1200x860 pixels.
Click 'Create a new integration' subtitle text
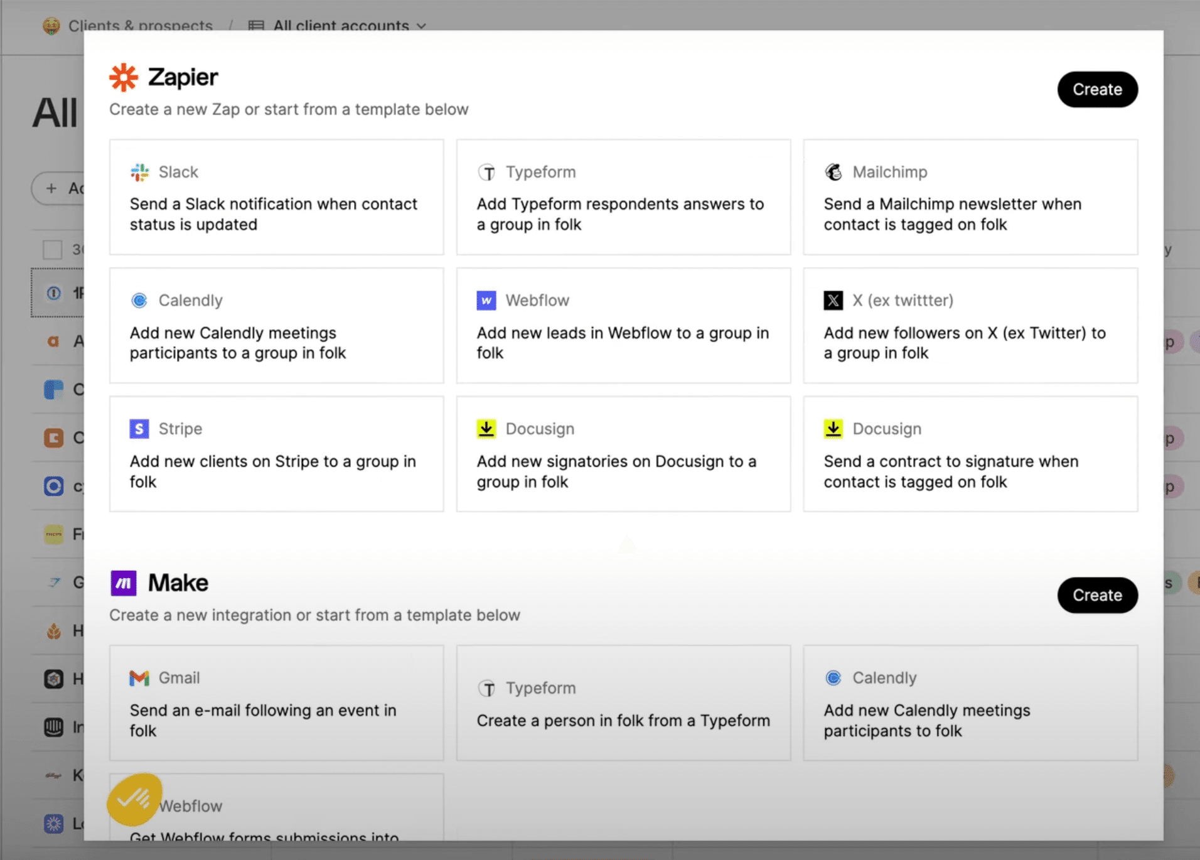pyautogui.click(x=314, y=615)
